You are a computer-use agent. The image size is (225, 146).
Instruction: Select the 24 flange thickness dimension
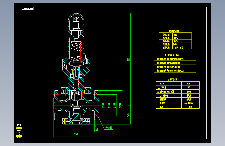point(97,130)
